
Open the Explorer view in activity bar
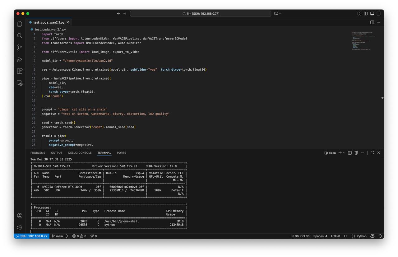coord(20,24)
